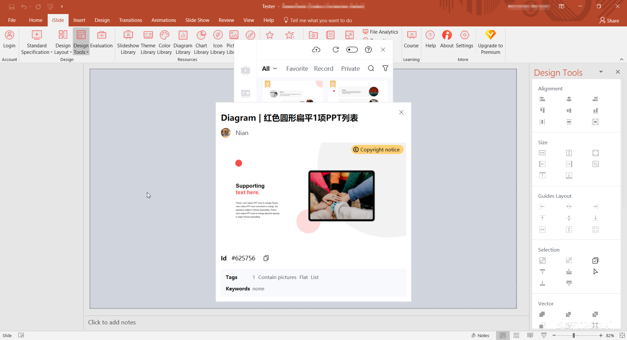Collapse the ribbon with the chevron
This screenshot has height=340, width=627.
[621, 59]
